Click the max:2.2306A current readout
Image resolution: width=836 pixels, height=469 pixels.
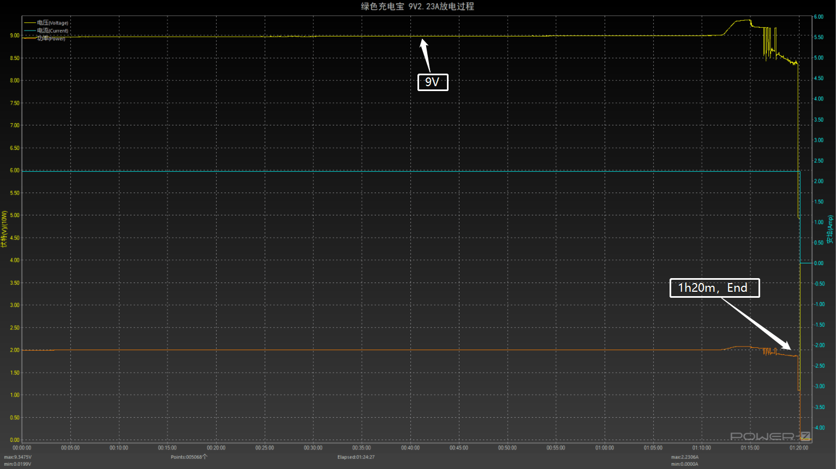685,457
